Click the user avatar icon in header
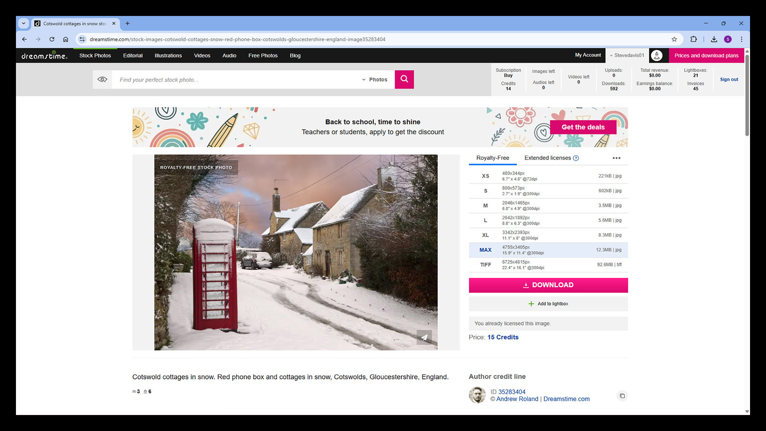The width and height of the screenshot is (766, 431). click(x=657, y=55)
